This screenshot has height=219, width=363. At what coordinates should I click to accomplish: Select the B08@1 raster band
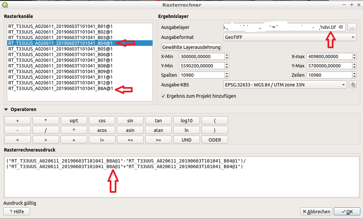[x=60, y=65]
